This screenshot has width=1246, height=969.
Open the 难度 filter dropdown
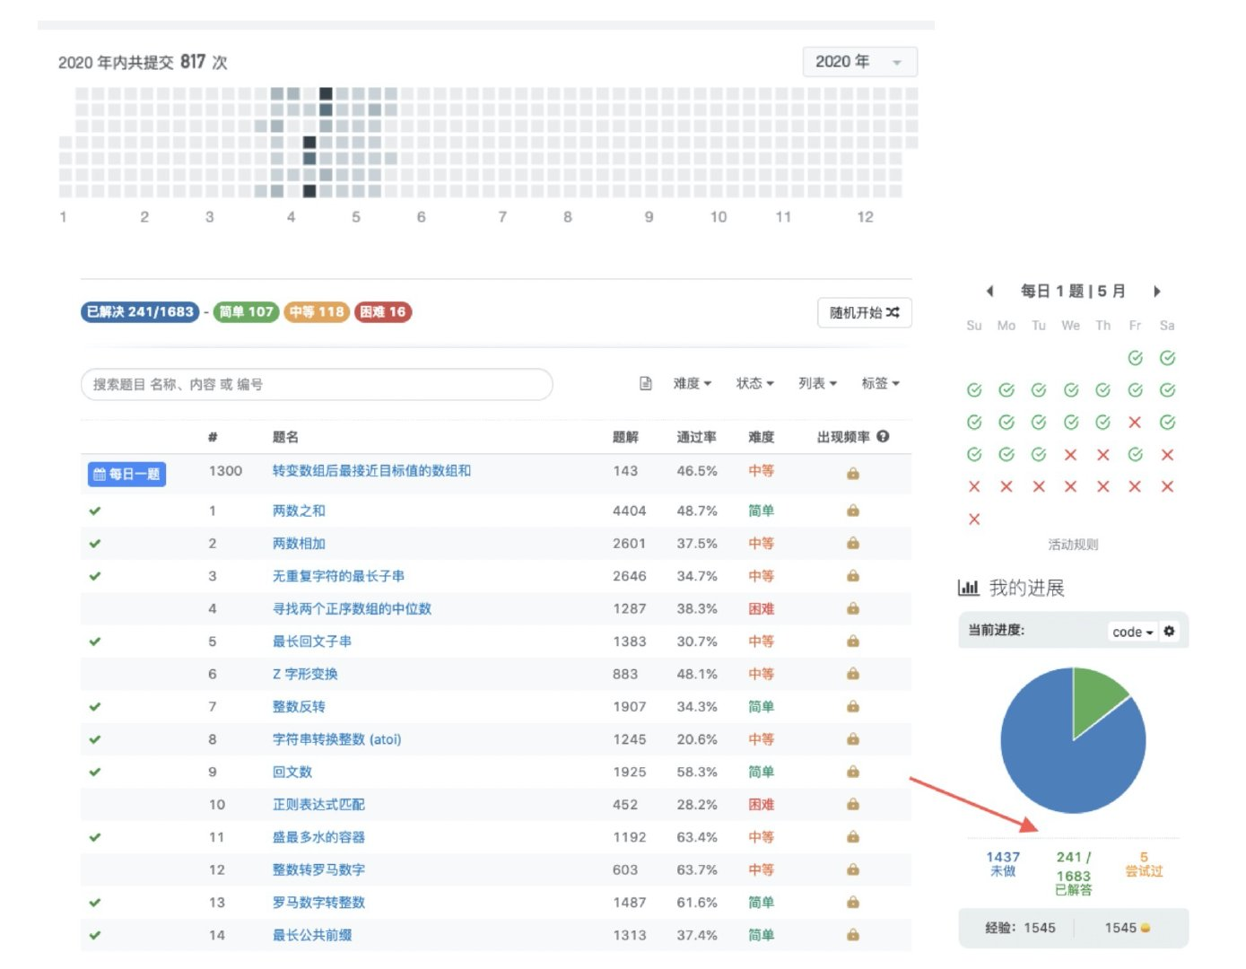tap(692, 383)
